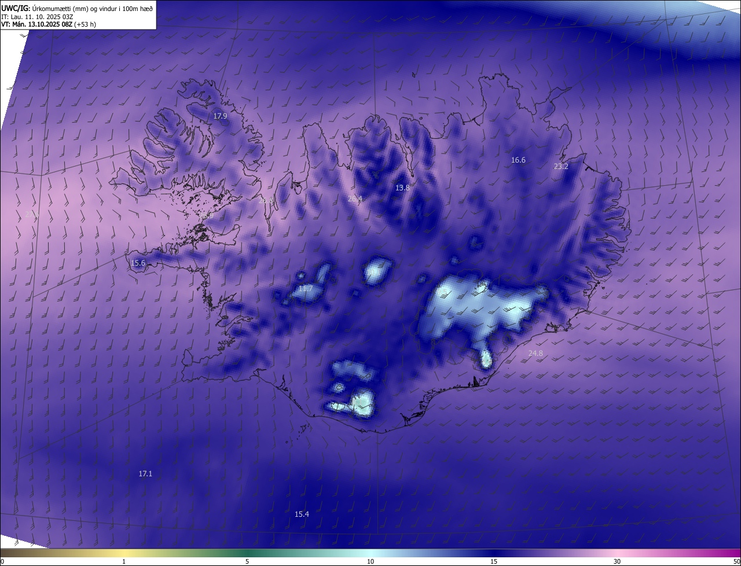Click the map value label 23.2
This screenshot has width=741, height=566.
pos(561,166)
